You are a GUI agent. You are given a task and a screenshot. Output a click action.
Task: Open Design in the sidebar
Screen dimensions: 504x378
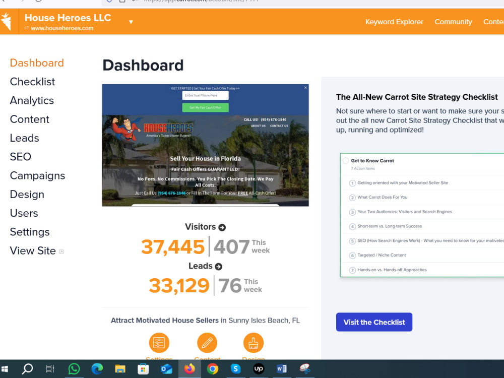coord(27,194)
